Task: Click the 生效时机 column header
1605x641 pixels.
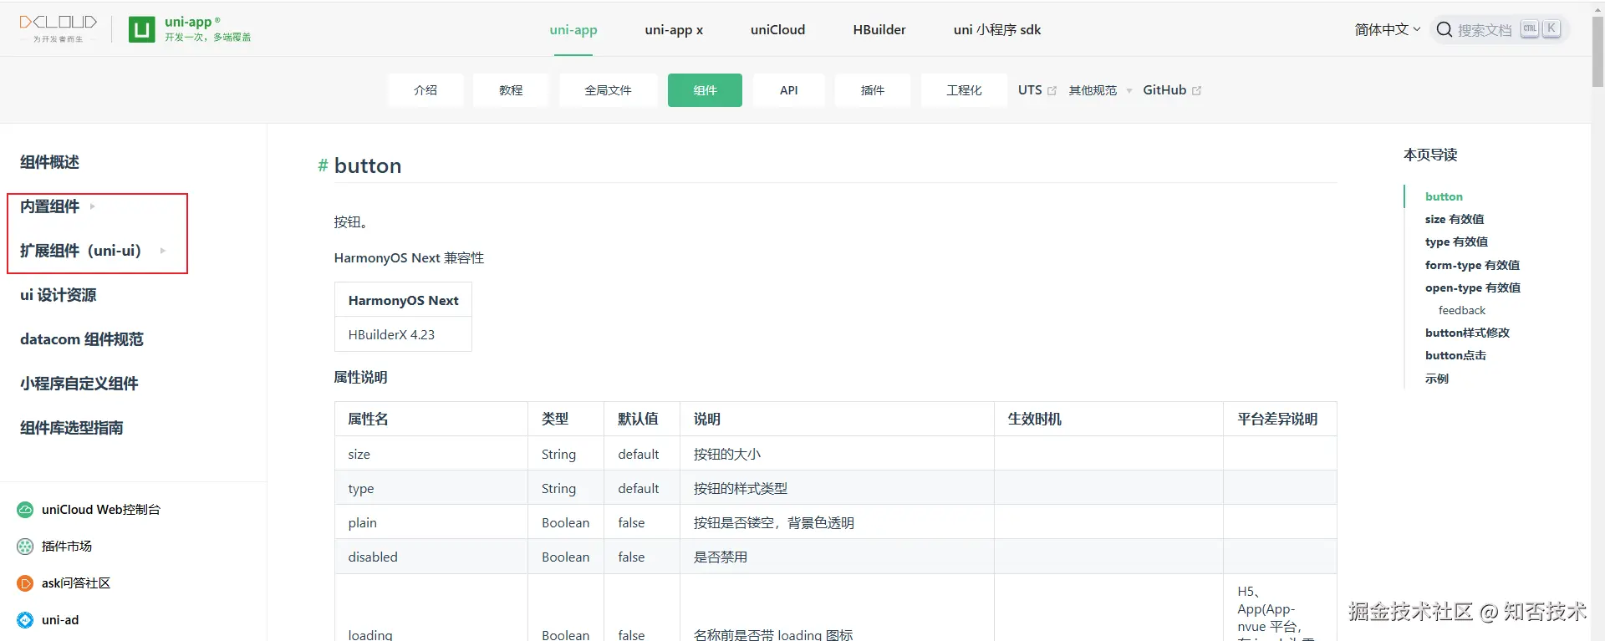Action: (1108, 419)
